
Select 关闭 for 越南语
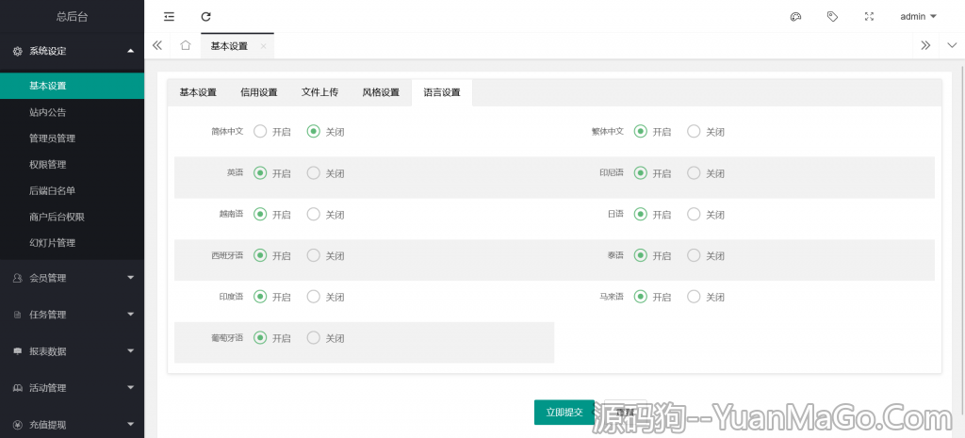[325, 215]
